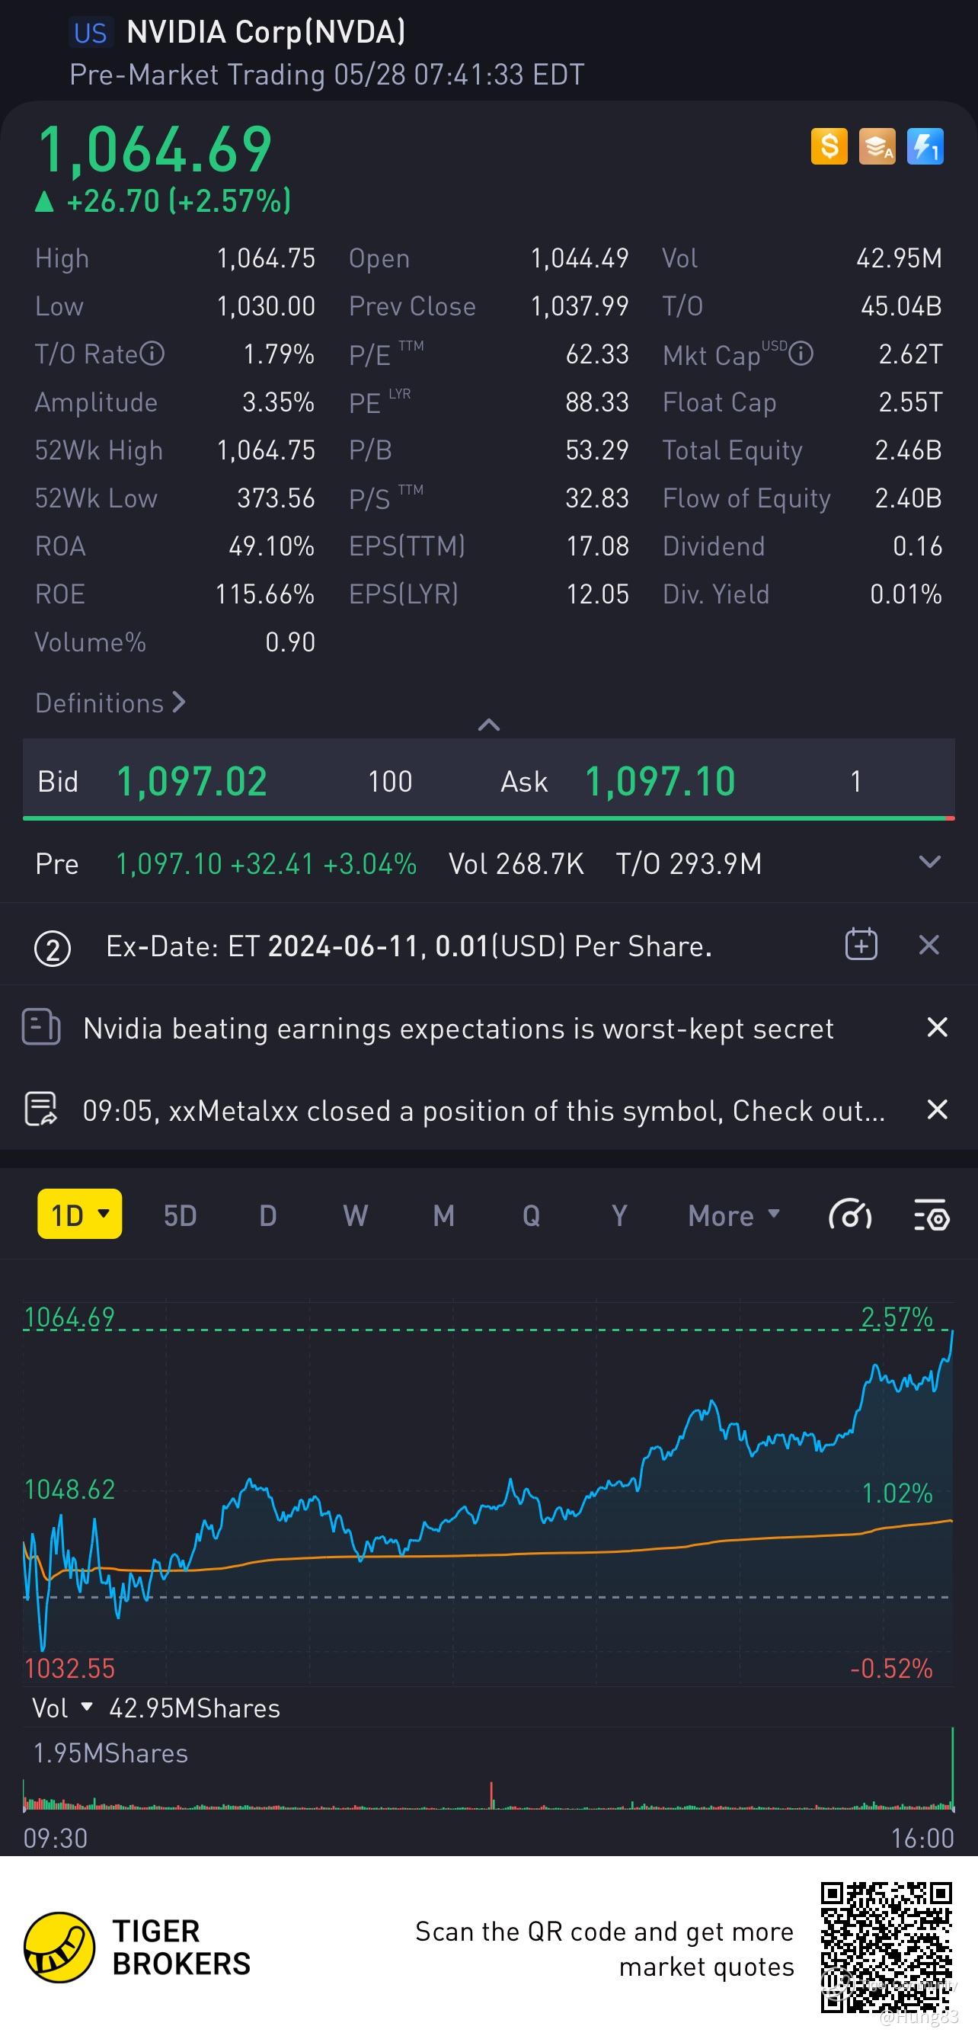Expand the pre-market quote details
The image size is (978, 2039).
coord(930,861)
